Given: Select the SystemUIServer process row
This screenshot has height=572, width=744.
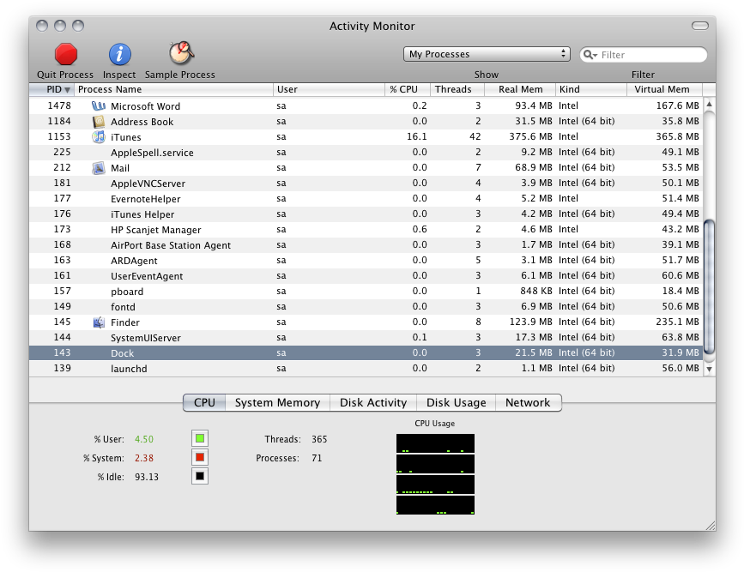Looking at the screenshot, I should coord(366,337).
